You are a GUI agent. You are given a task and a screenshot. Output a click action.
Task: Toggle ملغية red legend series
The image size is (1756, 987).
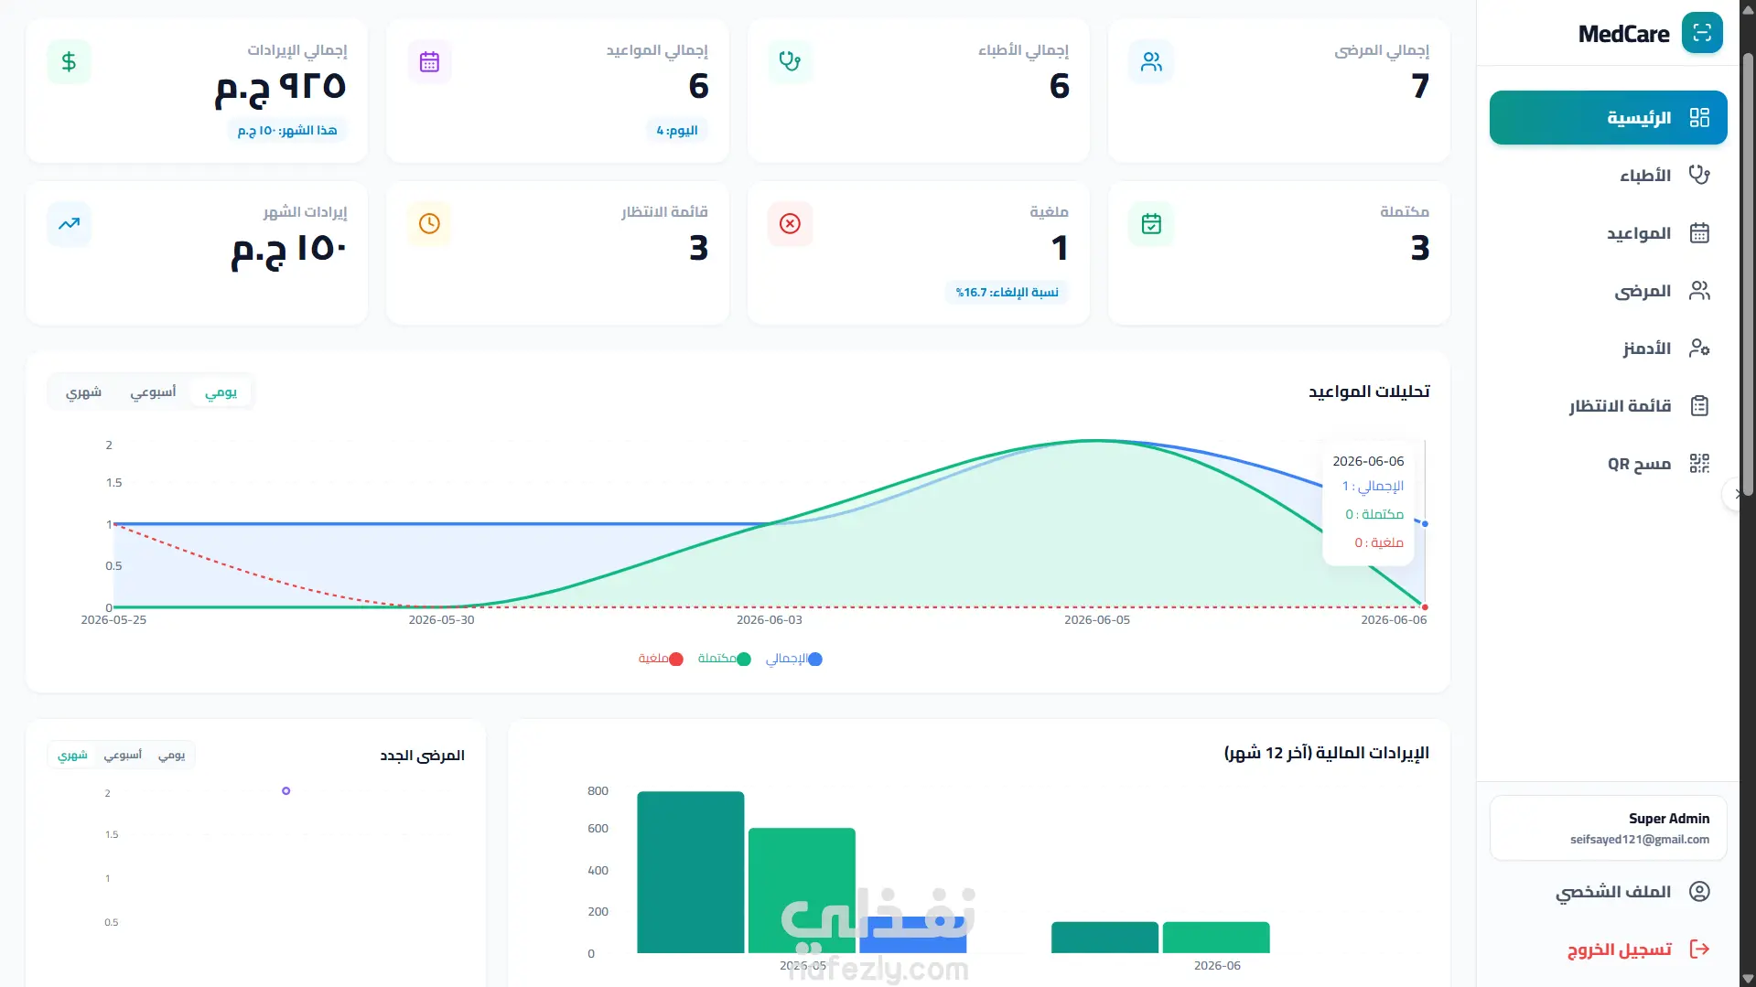[661, 659]
